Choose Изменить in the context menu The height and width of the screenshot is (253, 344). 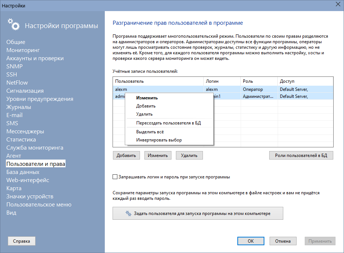(147, 98)
